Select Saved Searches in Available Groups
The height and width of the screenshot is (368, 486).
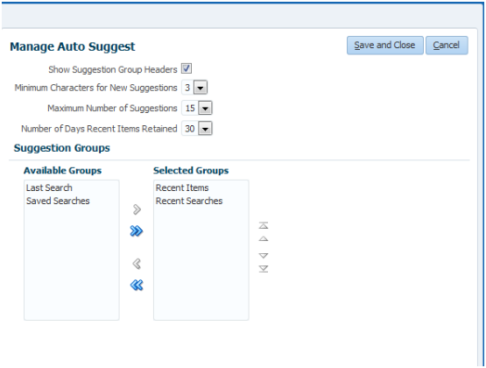(x=58, y=201)
